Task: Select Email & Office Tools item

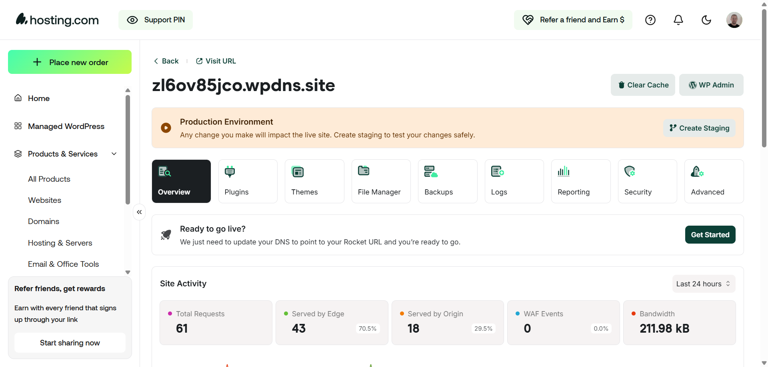Action: pyautogui.click(x=63, y=264)
